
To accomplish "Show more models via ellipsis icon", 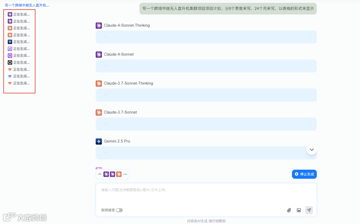I will click(x=125, y=174).
